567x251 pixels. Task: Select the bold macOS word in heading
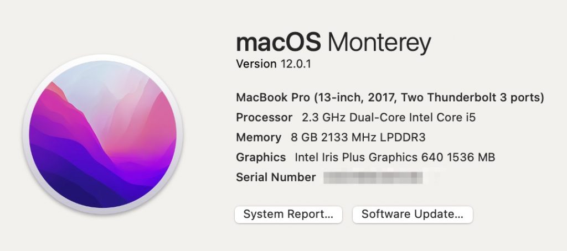pos(279,42)
